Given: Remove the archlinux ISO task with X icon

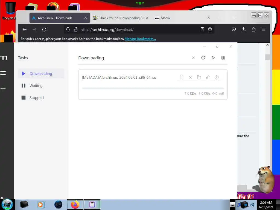Looking at the screenshot, I should pos(190,77).
